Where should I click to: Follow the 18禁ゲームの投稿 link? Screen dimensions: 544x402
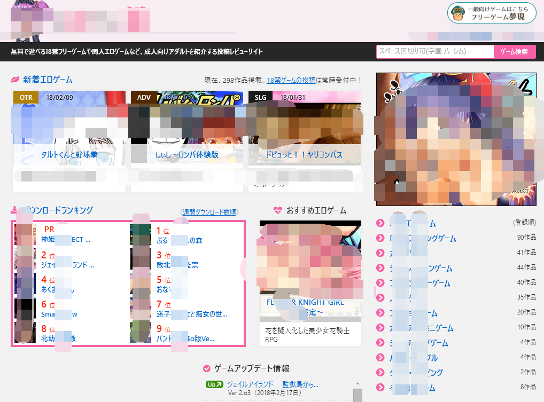(x=291, y=81)
